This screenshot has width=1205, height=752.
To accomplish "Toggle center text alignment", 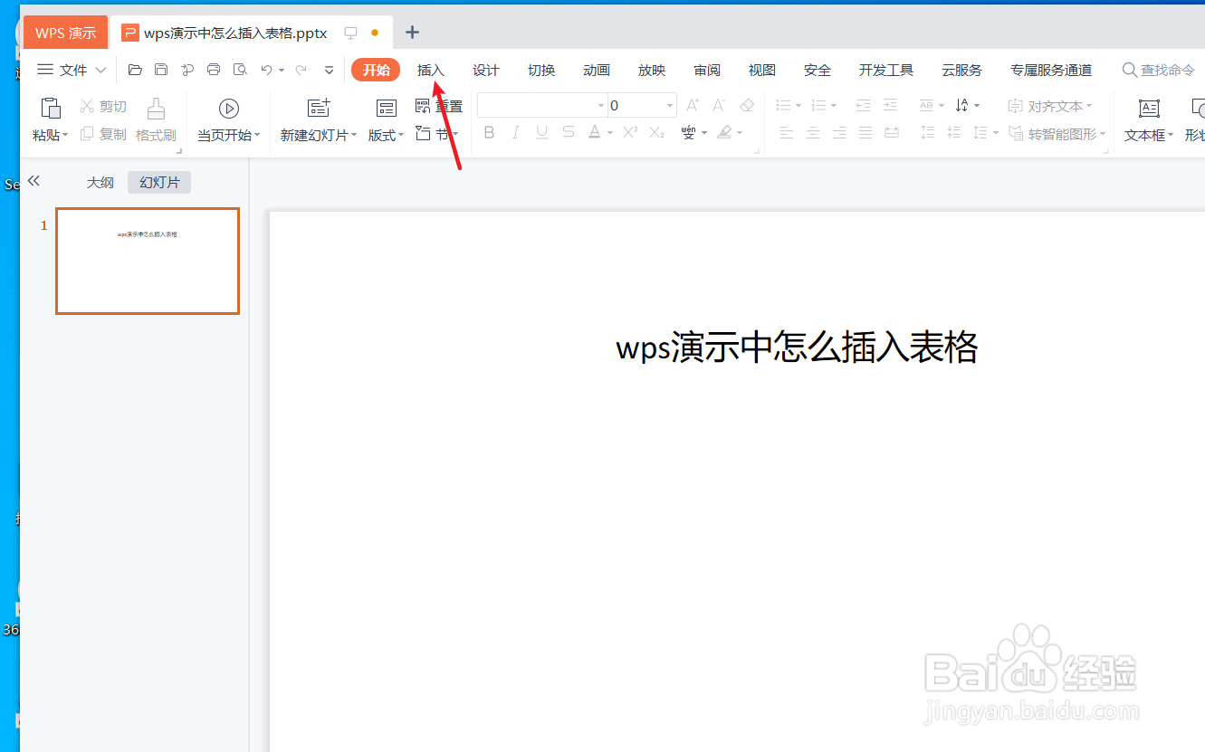I will tap(813, 133).
